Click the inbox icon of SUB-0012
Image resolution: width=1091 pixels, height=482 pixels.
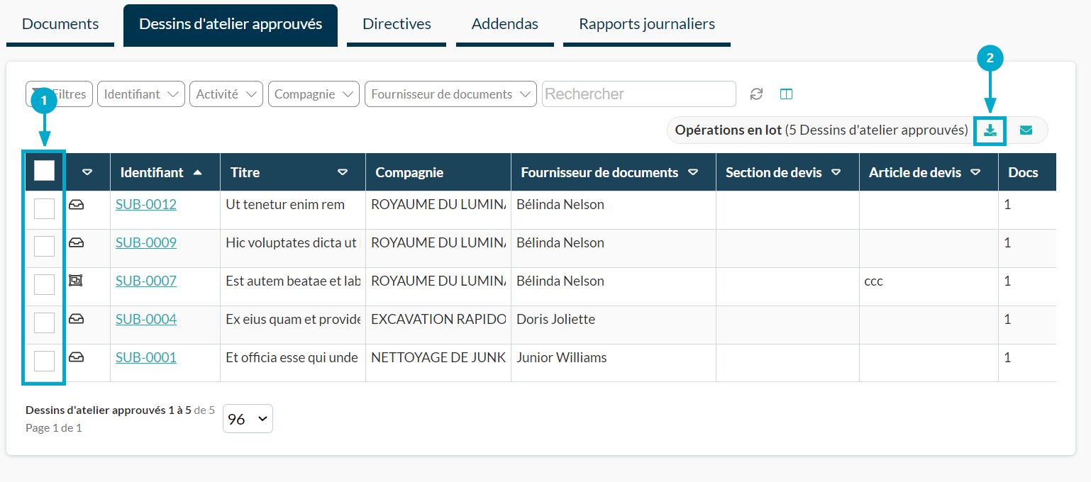point(76,204)
